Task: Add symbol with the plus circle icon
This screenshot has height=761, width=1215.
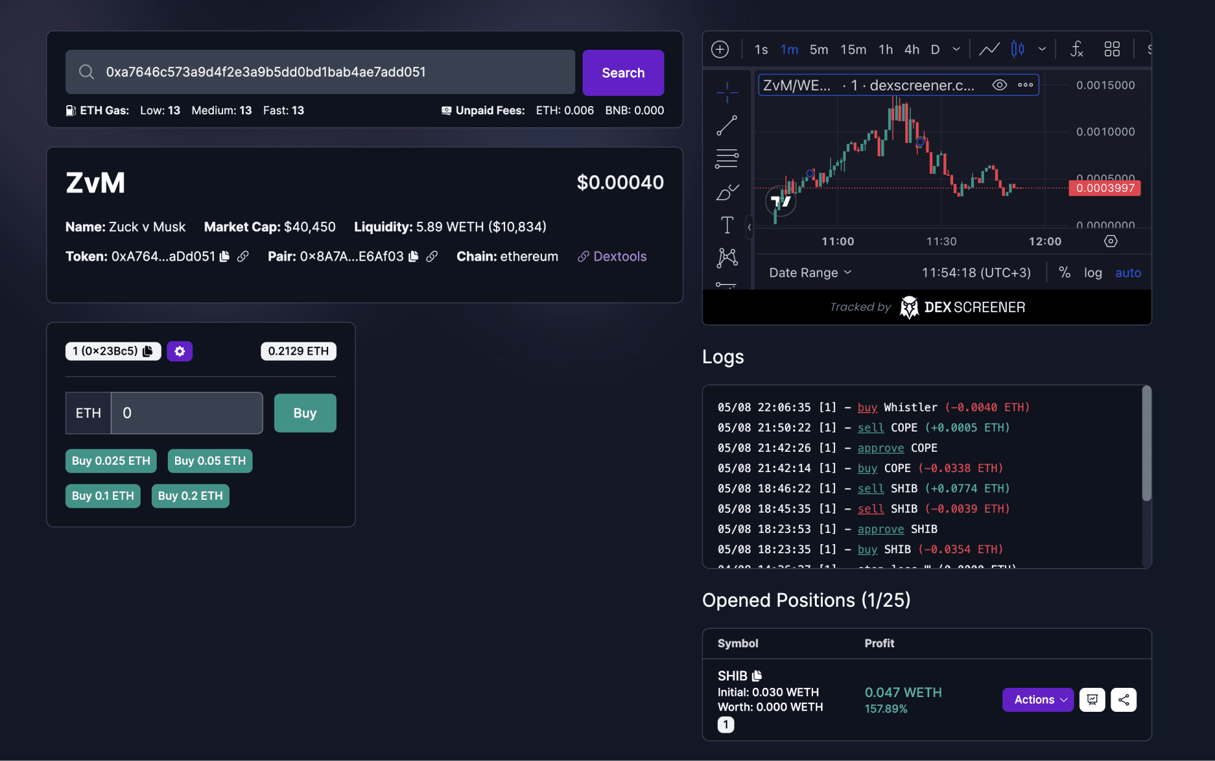Action: (x=720, y=49)
